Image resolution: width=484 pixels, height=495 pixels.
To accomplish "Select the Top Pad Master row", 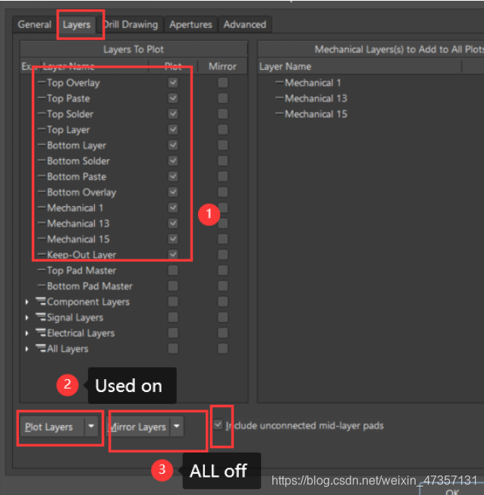I will click(133, 270).
